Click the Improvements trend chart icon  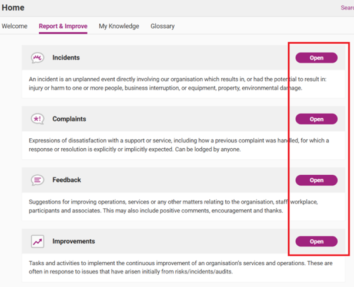[37, 241]
